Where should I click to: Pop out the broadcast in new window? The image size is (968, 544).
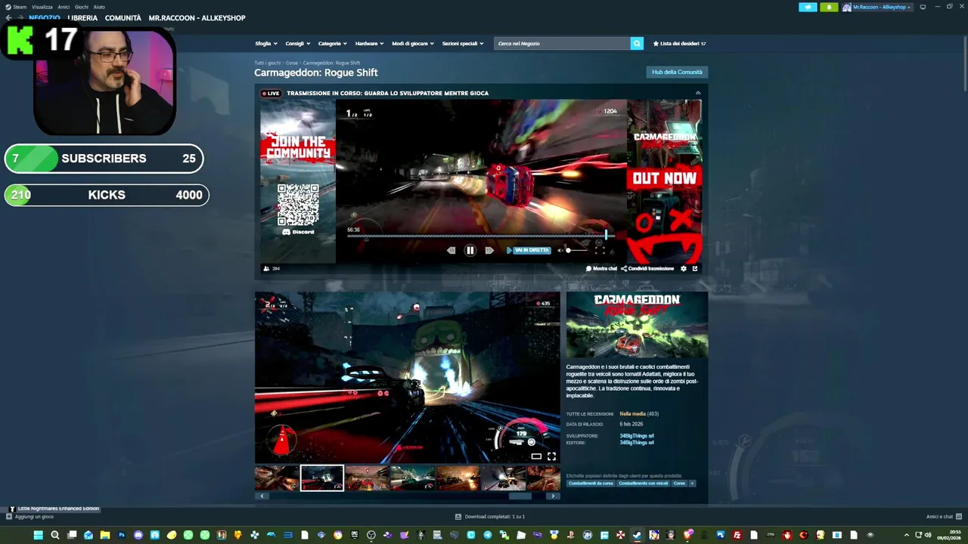695,268
